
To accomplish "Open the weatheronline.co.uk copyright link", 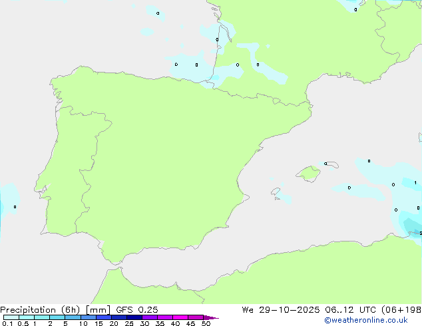I will [x=365, y=320].
